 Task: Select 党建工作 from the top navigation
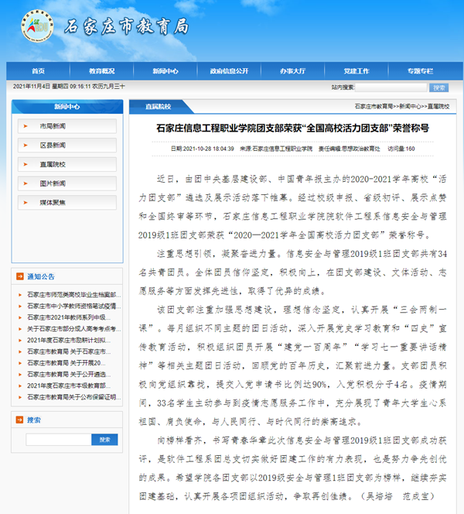[357, 70]
